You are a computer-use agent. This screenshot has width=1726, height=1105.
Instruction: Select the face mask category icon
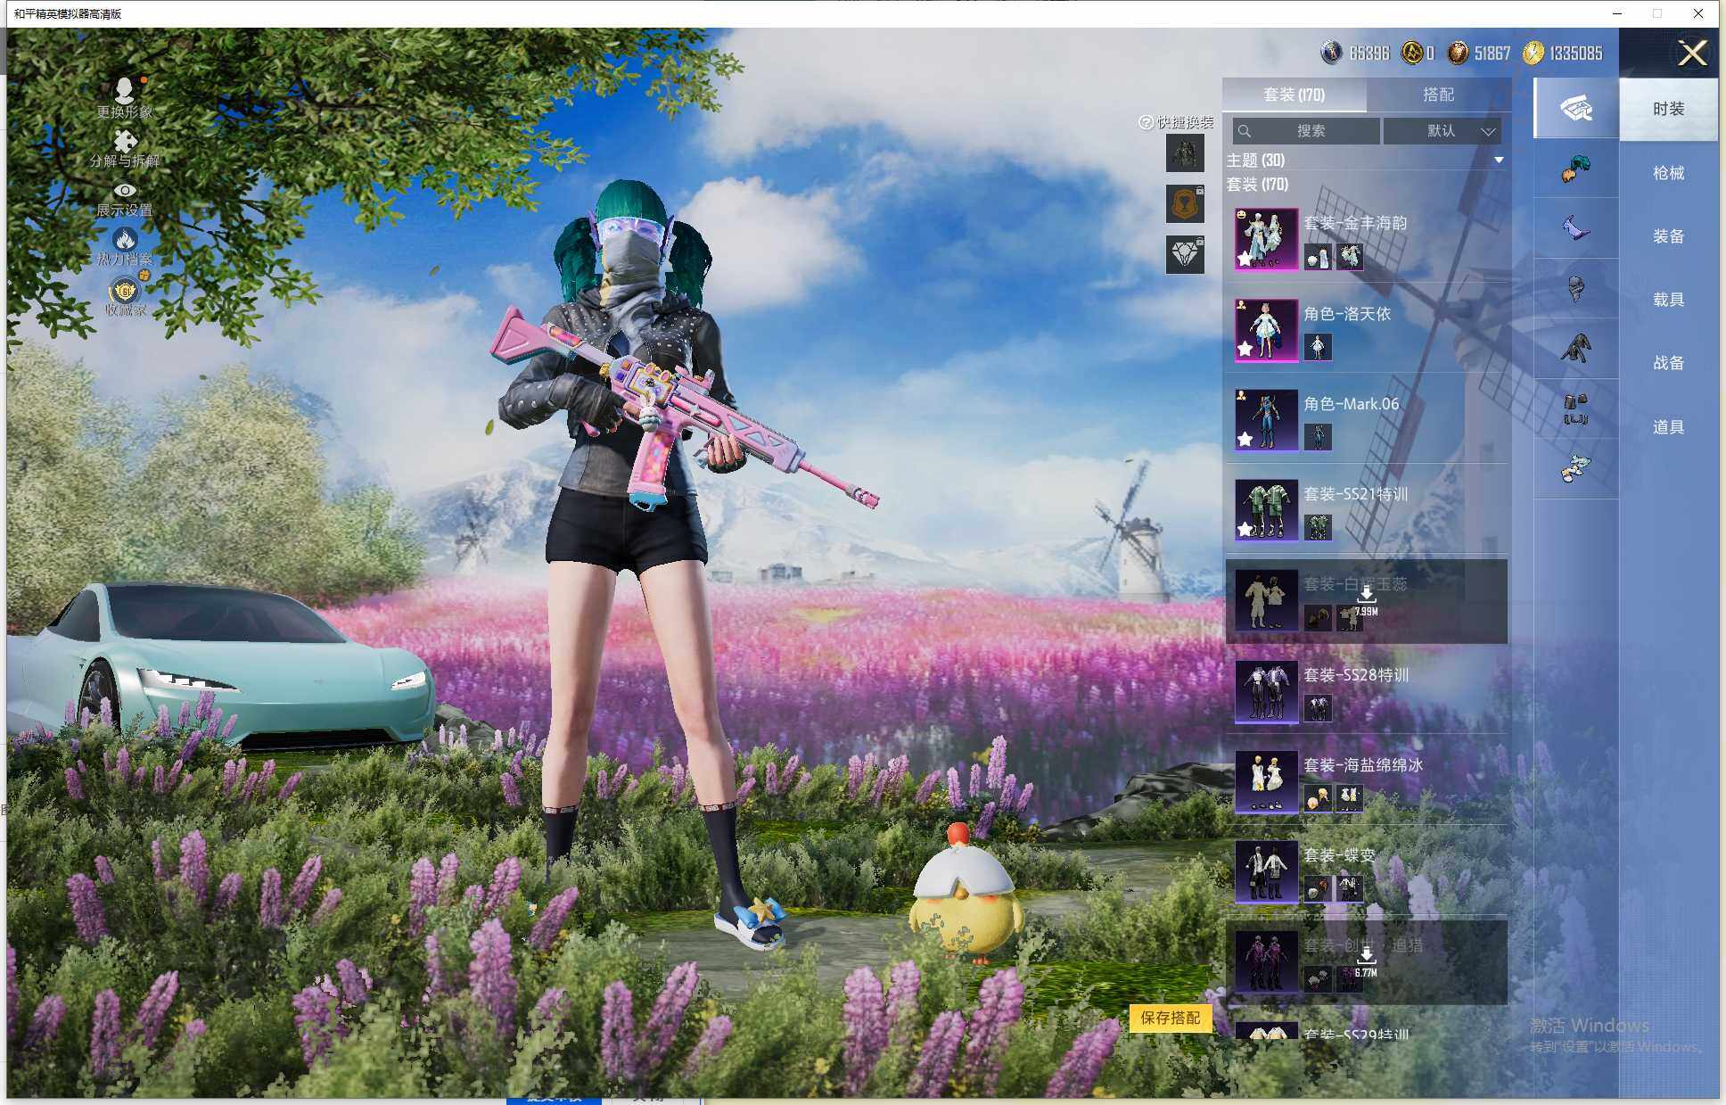click(1575, 289)
